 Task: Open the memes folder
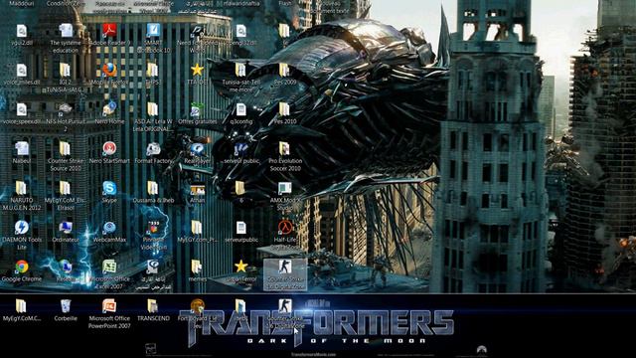[197, 267]
